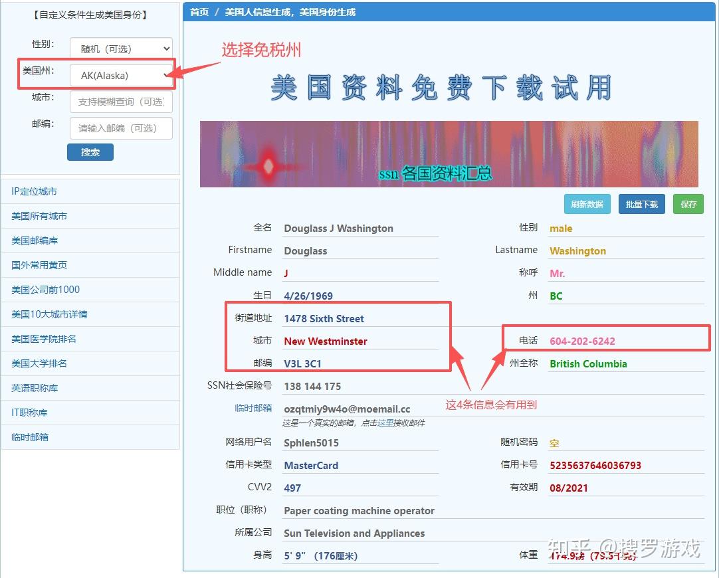
Task: Click the 刷新数据 refresh button
Action: pos(587,204)
